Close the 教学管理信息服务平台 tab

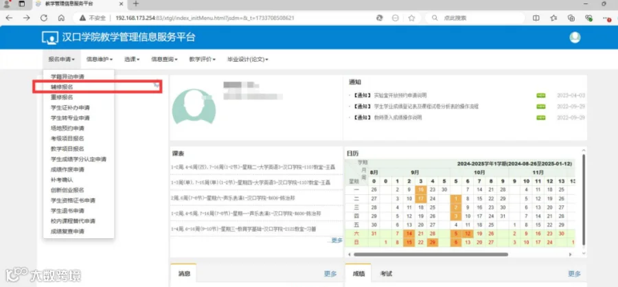point(123,4)
